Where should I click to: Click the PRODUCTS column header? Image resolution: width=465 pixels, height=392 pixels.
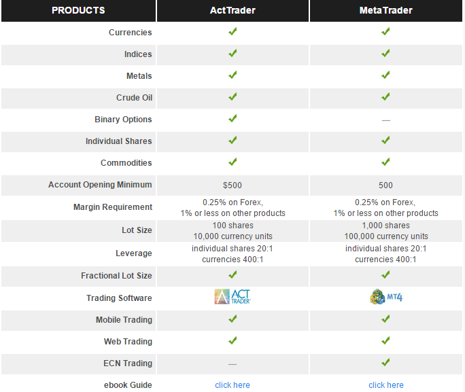tap(78, 10)
